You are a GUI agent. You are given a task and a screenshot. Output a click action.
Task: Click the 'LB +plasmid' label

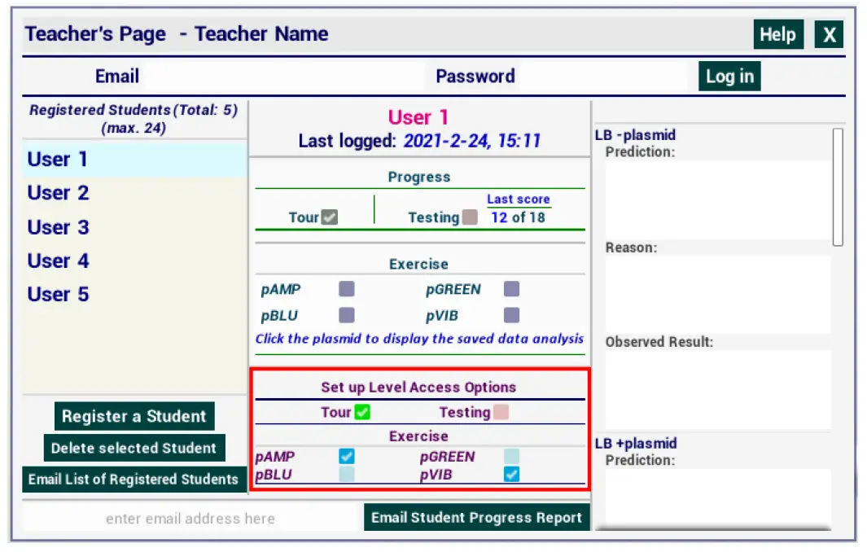tap(635, 444)
